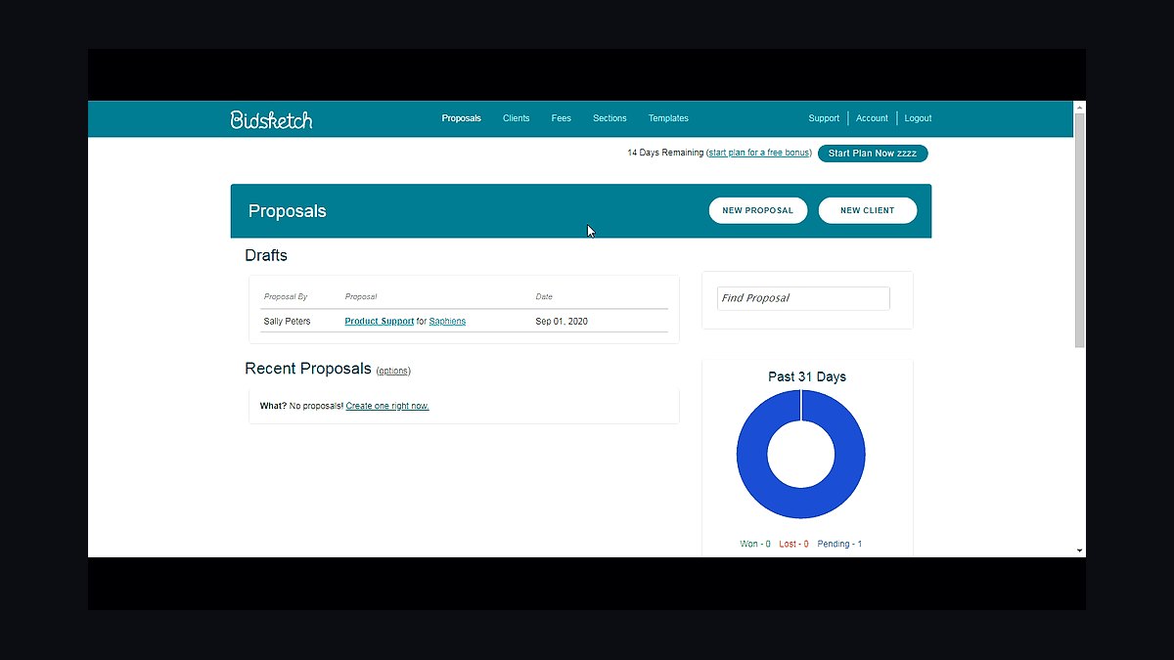Image resolution: width=1174 pixels, height=660 pixels.
Task: Click the Recent Proposals options link
Action: (x=393, y=371)
